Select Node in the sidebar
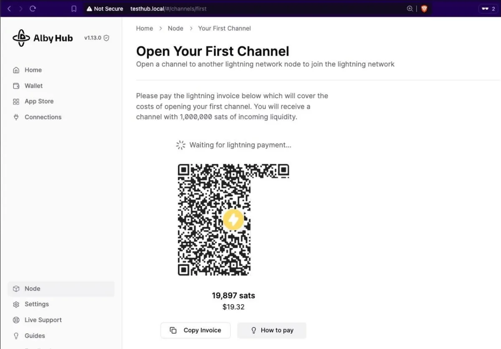The width and height of the screenshot is (501, 349). tap(61, 289)
